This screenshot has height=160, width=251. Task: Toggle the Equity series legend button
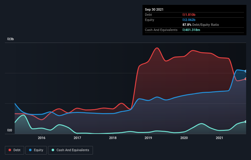tap(36, 150)
